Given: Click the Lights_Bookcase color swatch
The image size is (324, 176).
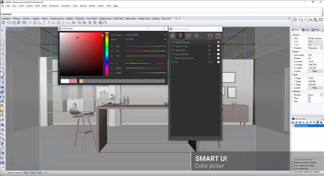Looking at the screenshot, I should tap(218, 42).
